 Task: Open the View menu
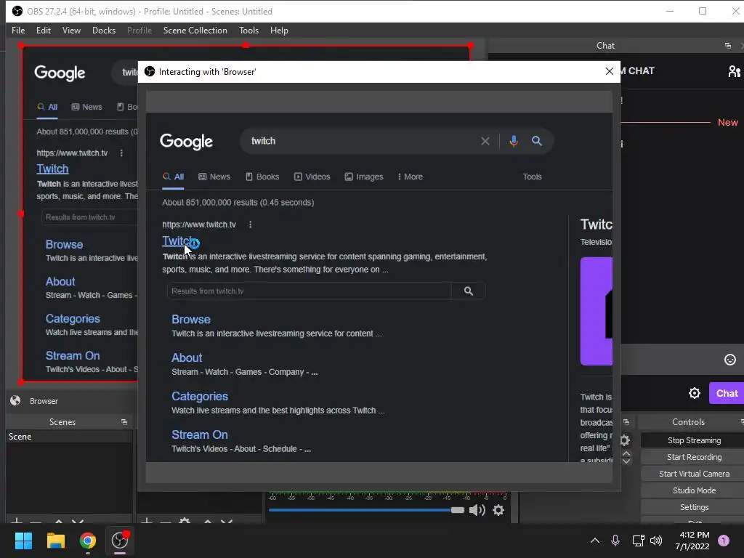coord(71,31)
